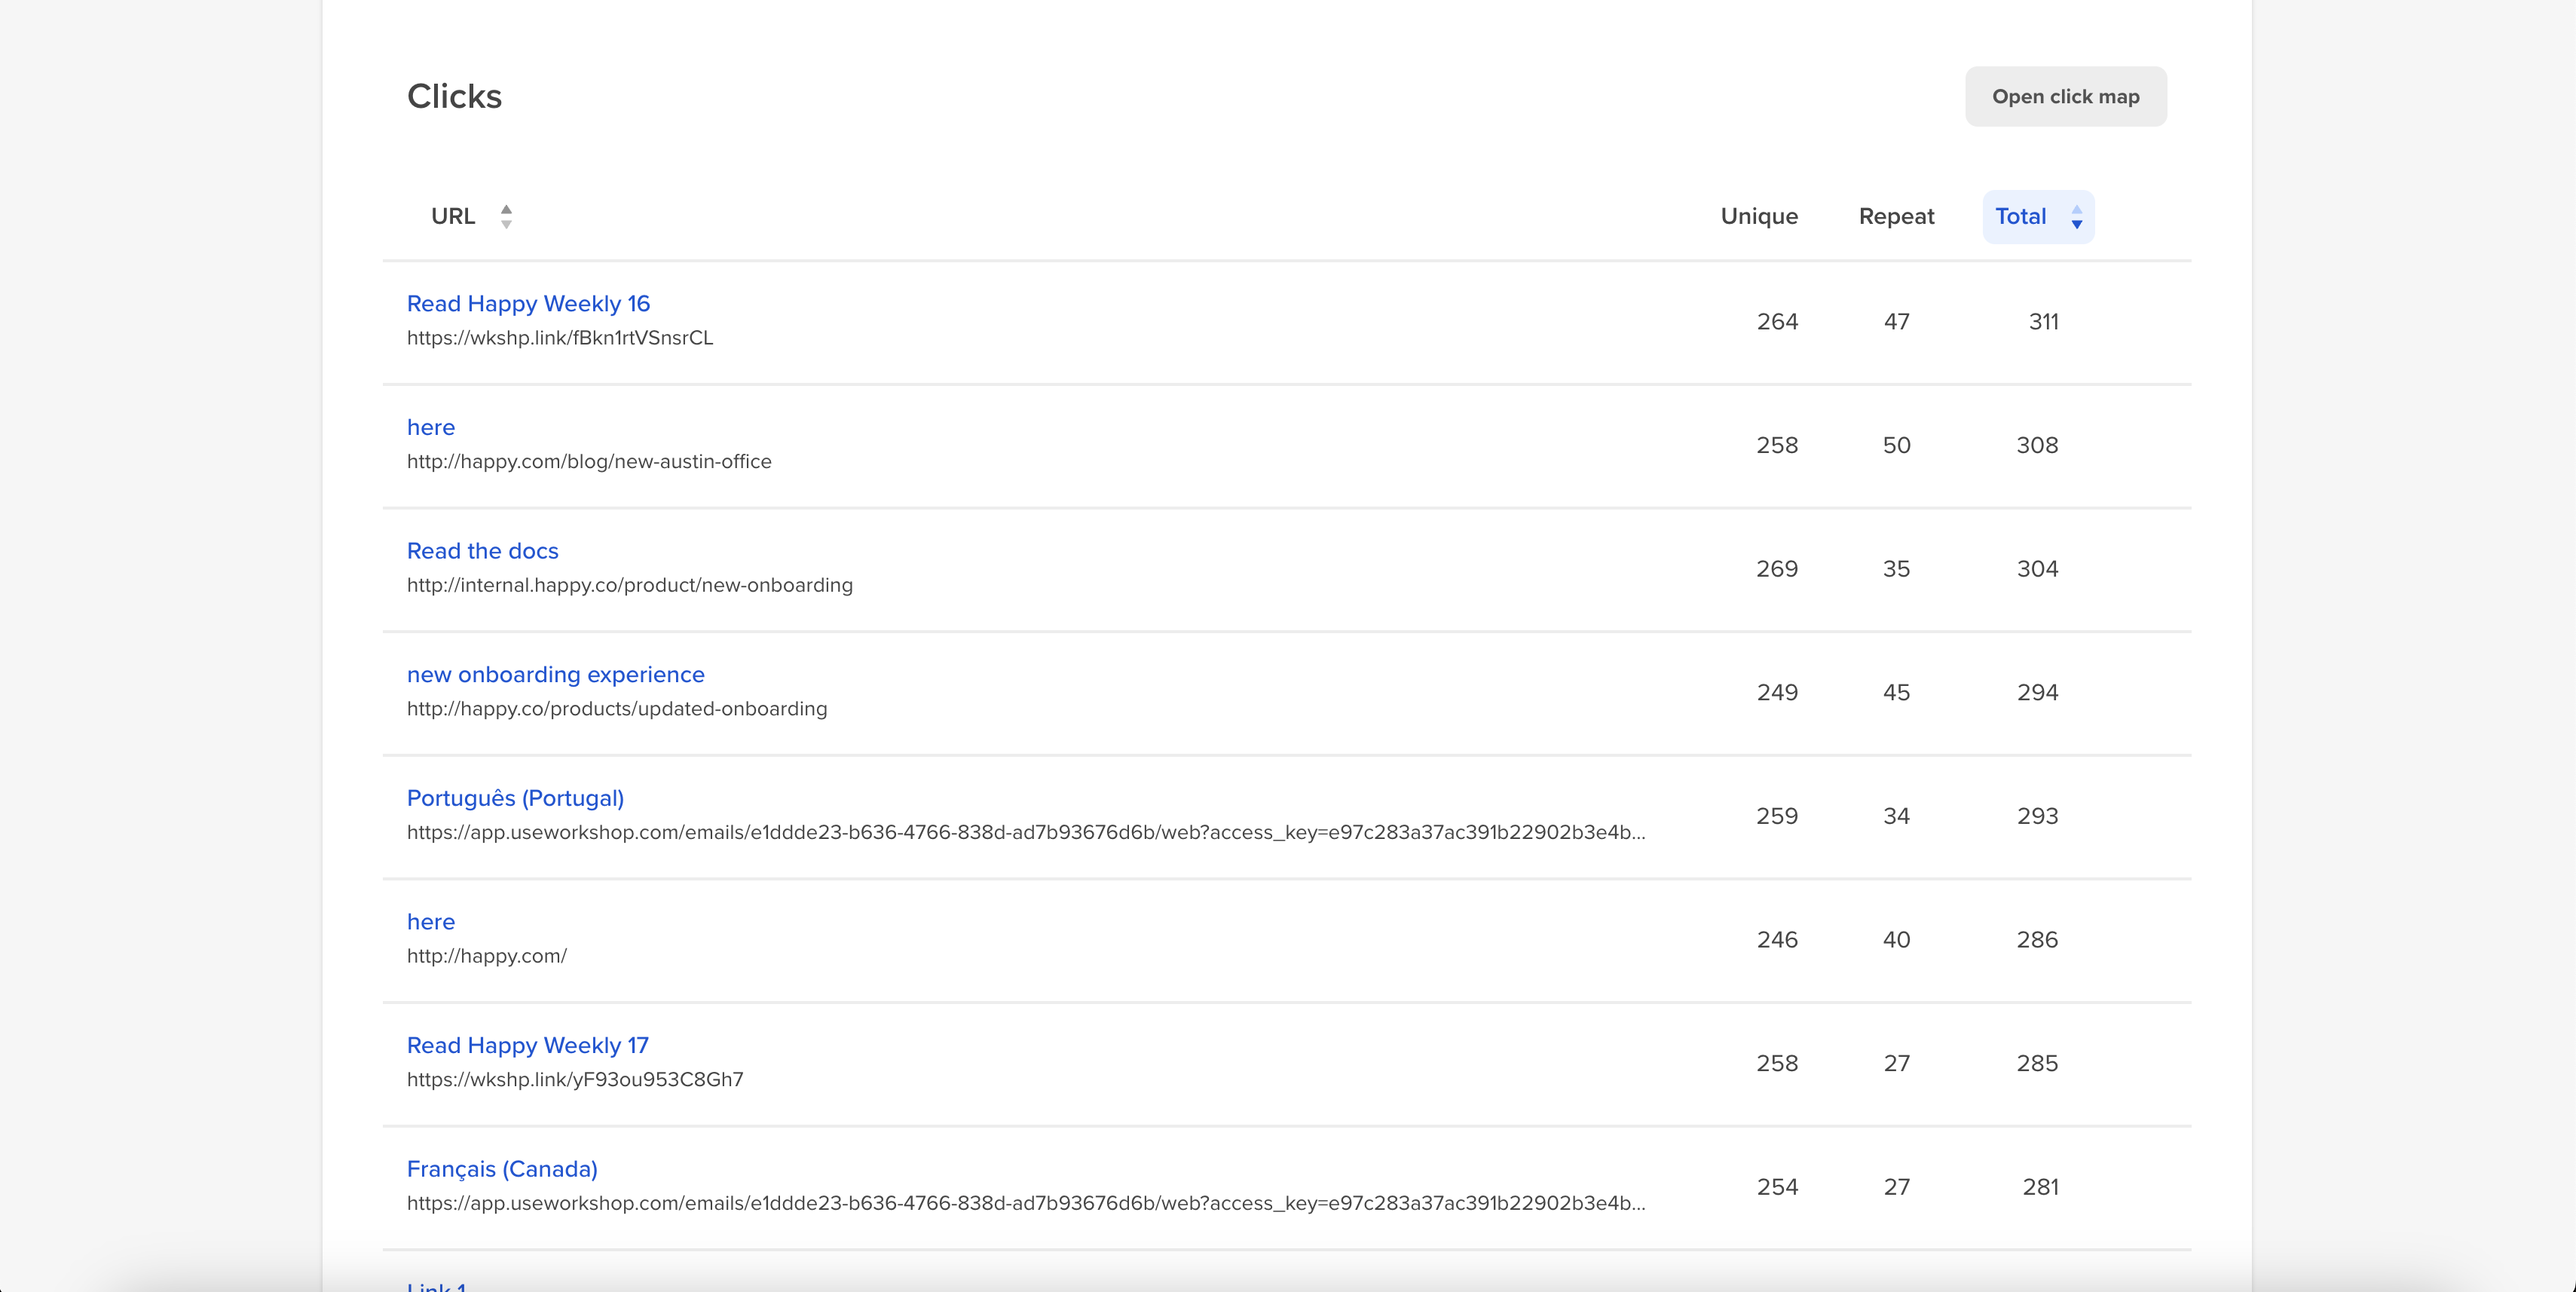Viewport: 2576px width, 1292px height.
Task: Click the unique count 264
Action: pos(1777,322)
